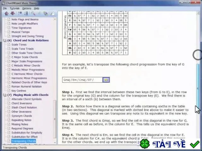Image resolution: width=202 pixels, height=151 pixels.
Task: Go to previous topic with up arrow icon
Action: tap(7, 13)
